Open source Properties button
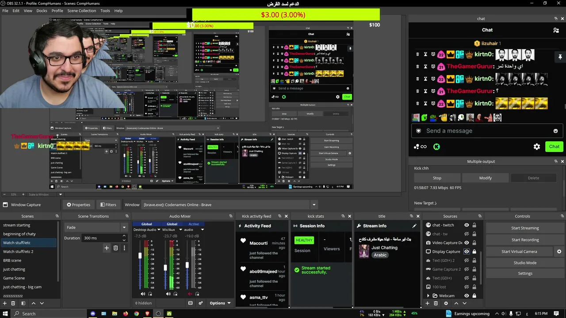The image size is (566, 318). pos(78,205)
